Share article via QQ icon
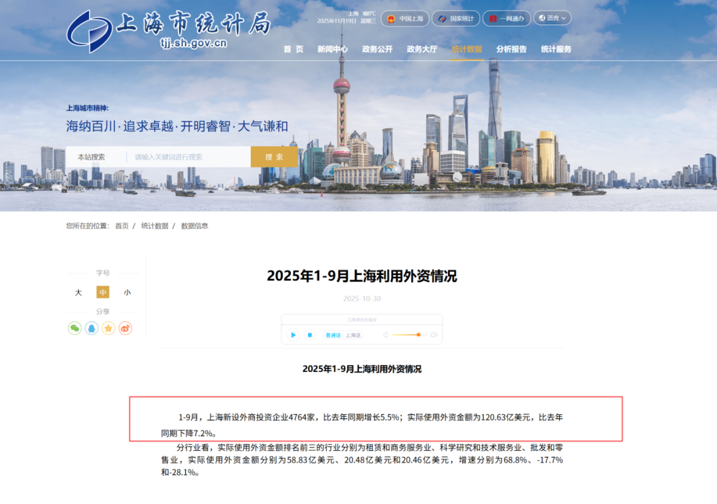The image size is (717, 504). pyautogui.click(x=92, y=328)
